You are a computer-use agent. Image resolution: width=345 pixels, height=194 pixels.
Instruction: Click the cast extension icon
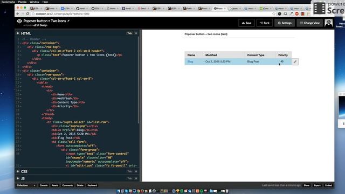coord(285,13)
